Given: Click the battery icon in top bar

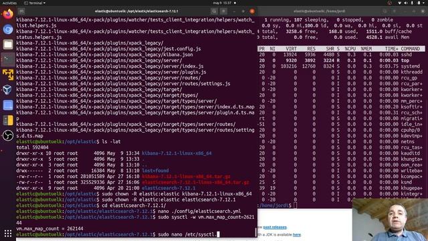Looking at the screenshot, I should coord(419,3).
